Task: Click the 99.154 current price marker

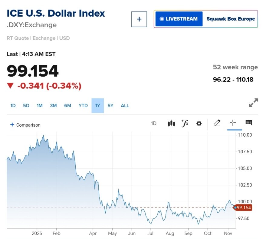Action: pyautogui.click(x=243, y=207)
